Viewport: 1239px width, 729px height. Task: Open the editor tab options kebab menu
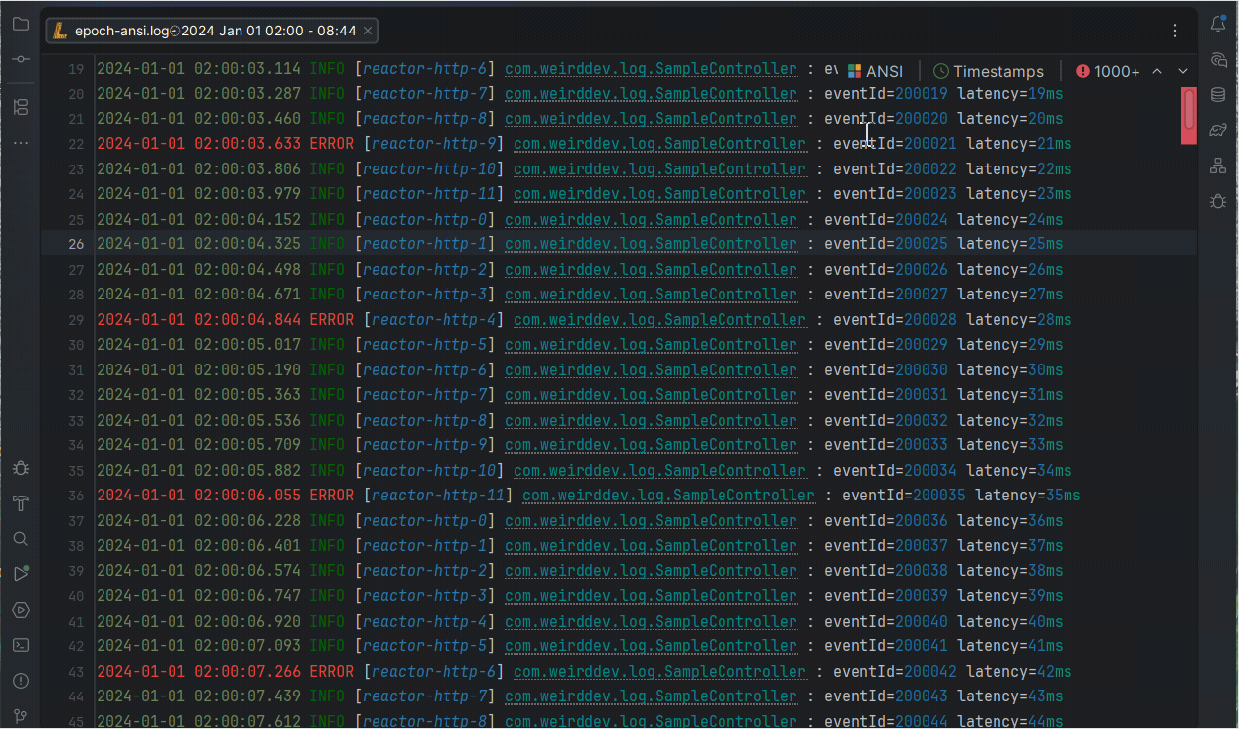(x=1175, y=32)
